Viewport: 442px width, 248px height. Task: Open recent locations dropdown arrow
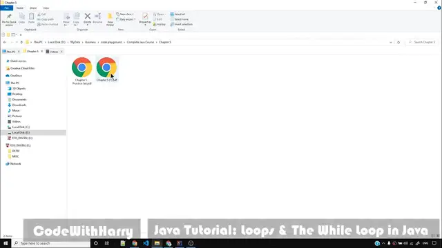(x=17, y=42)
